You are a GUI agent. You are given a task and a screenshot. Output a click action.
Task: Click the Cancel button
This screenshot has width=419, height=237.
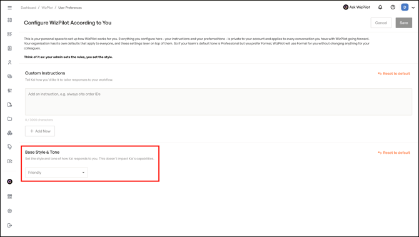tap(381, 23)
